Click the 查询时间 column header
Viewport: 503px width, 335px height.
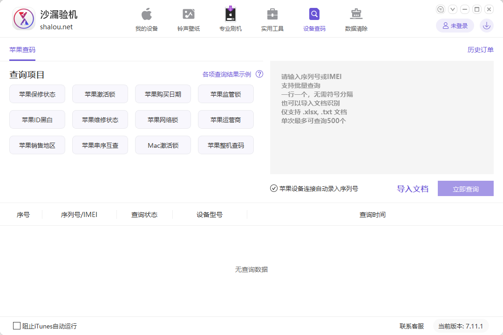tap(373, 215)
